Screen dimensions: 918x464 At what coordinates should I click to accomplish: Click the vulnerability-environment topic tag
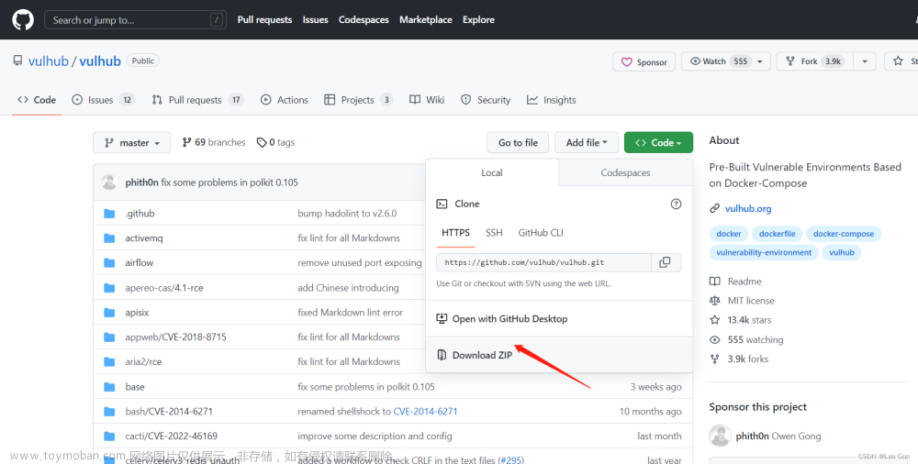(764, 252)
